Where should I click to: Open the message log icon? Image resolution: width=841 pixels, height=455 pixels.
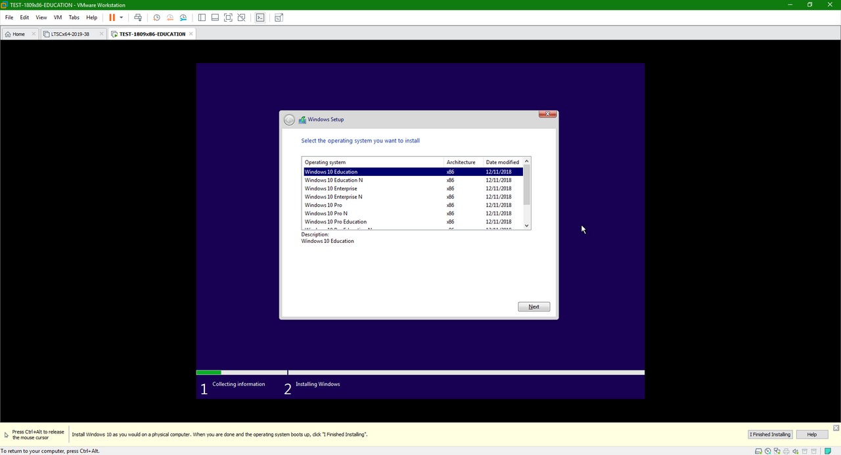click(x=829, y=452)
